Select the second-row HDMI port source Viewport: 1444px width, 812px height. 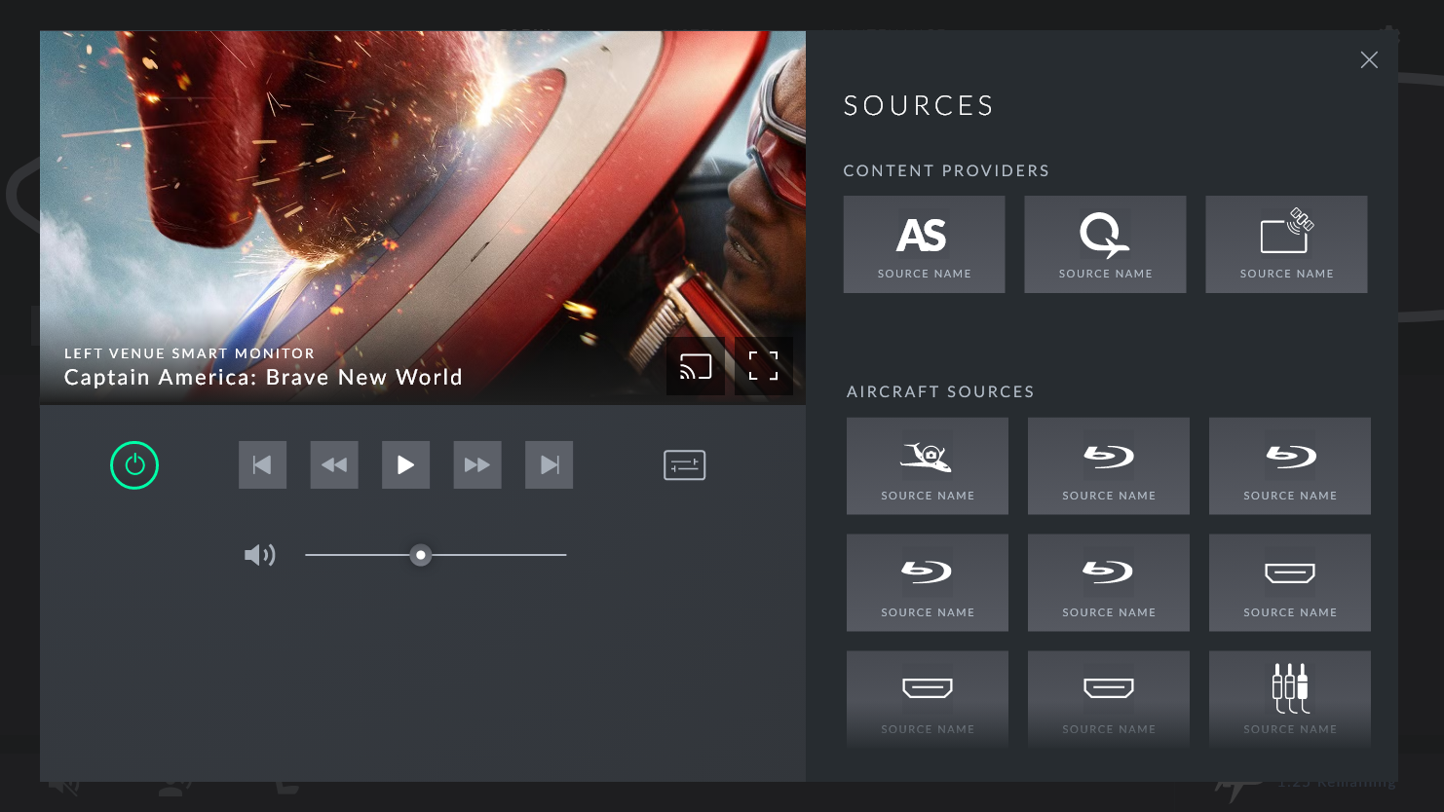coord(1289,582)
